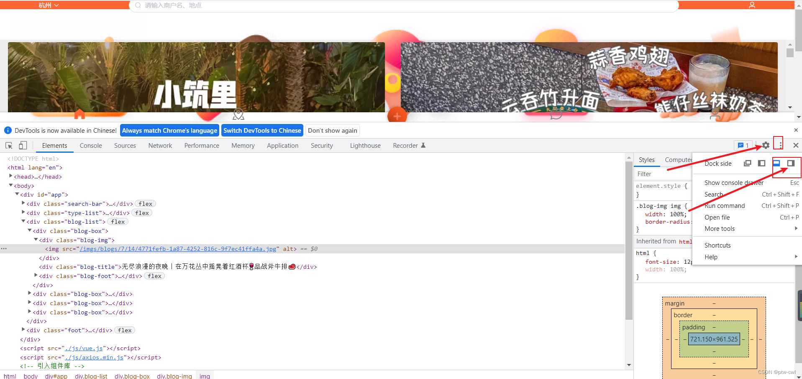The height and width of the screenshot is (379, 802).
Task: Click Don't show again
Action: 333,131
